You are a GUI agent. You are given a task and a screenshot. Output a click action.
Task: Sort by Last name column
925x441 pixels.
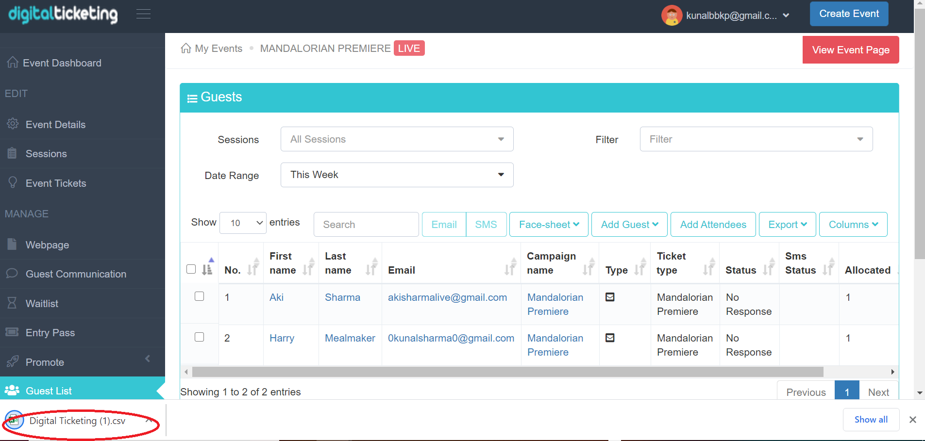tap(371, 266)
